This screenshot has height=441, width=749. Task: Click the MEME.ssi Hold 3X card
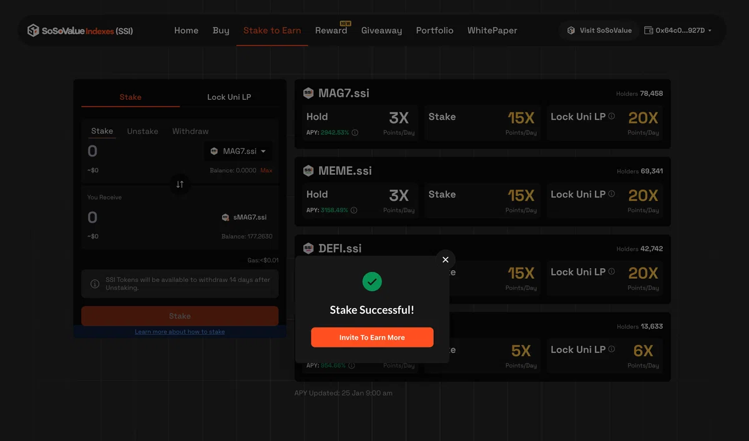[x=360, y=201]
